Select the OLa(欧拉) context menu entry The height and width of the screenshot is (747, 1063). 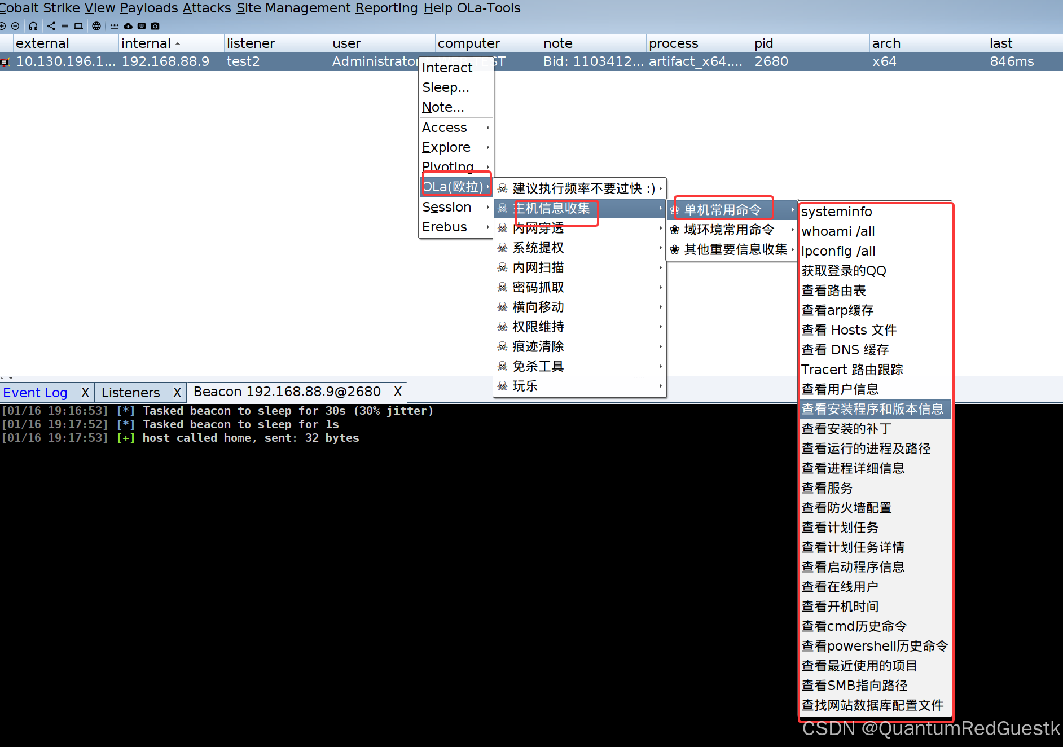(x=456, y=187)
